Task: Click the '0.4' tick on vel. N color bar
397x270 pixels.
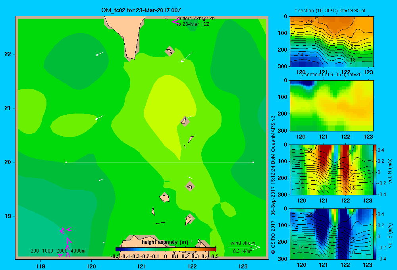Action: [x=381, y=150]
